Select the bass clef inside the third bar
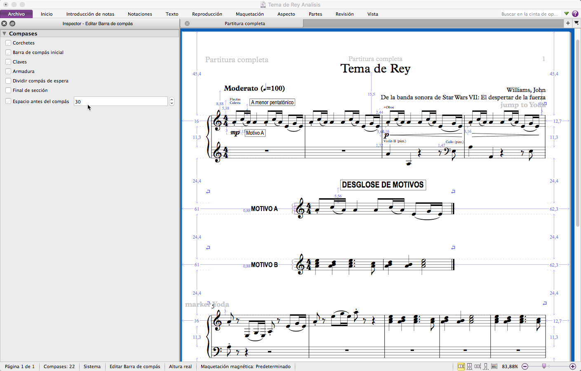 (x=447, y=152)
